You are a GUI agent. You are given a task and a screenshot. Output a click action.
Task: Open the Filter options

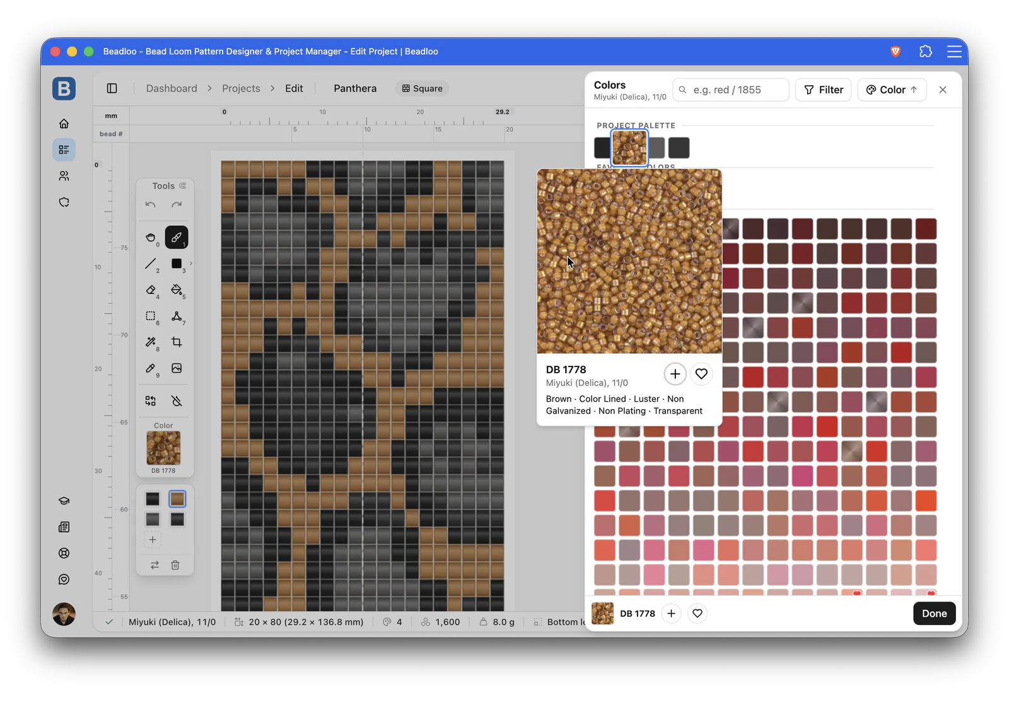[x=824, y=90]
